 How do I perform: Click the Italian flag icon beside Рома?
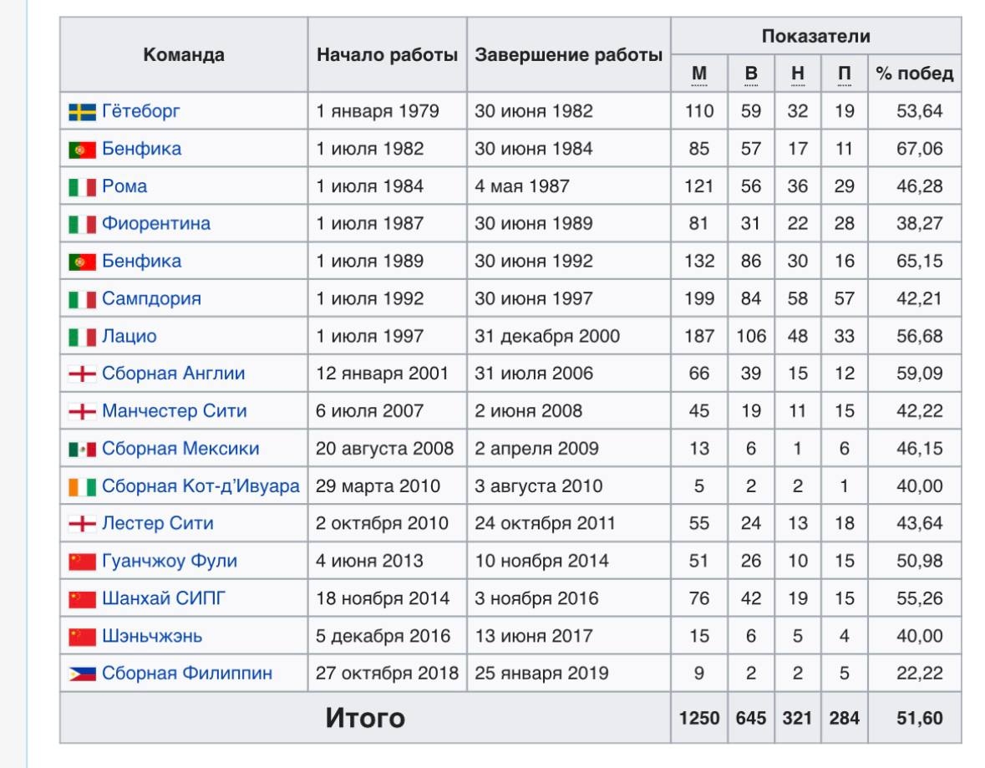tap(83, 187)
